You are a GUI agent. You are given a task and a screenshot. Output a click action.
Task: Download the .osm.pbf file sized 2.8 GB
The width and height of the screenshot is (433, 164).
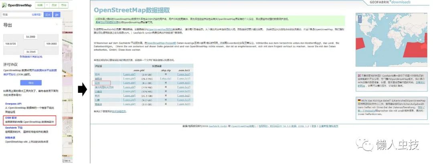tap(129, 74)
